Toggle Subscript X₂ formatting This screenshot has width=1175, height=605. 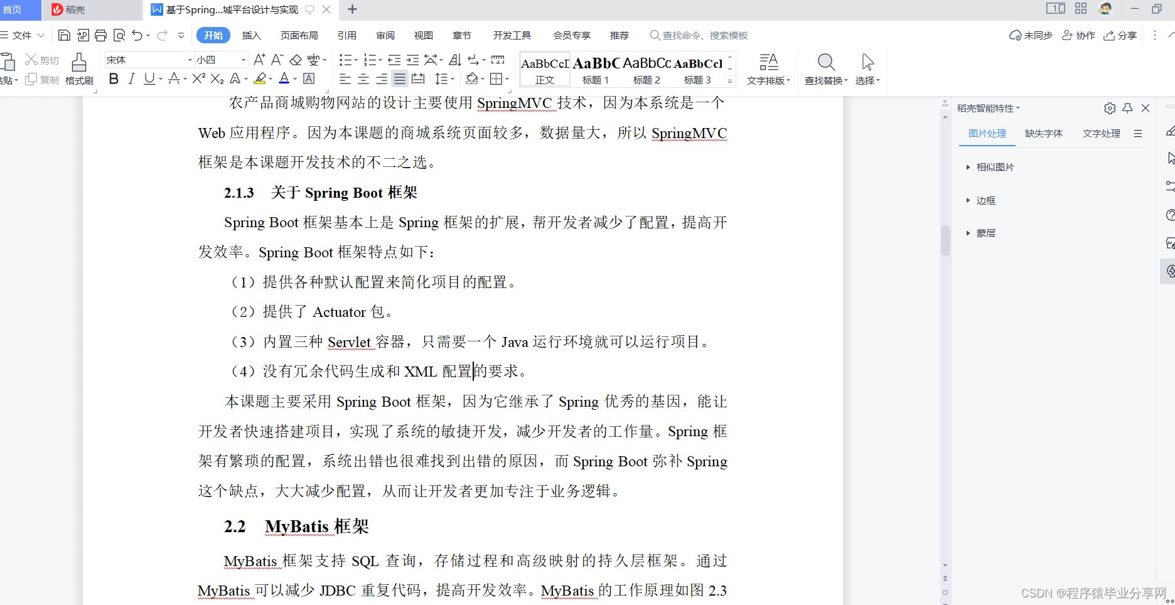coord(217,78)
